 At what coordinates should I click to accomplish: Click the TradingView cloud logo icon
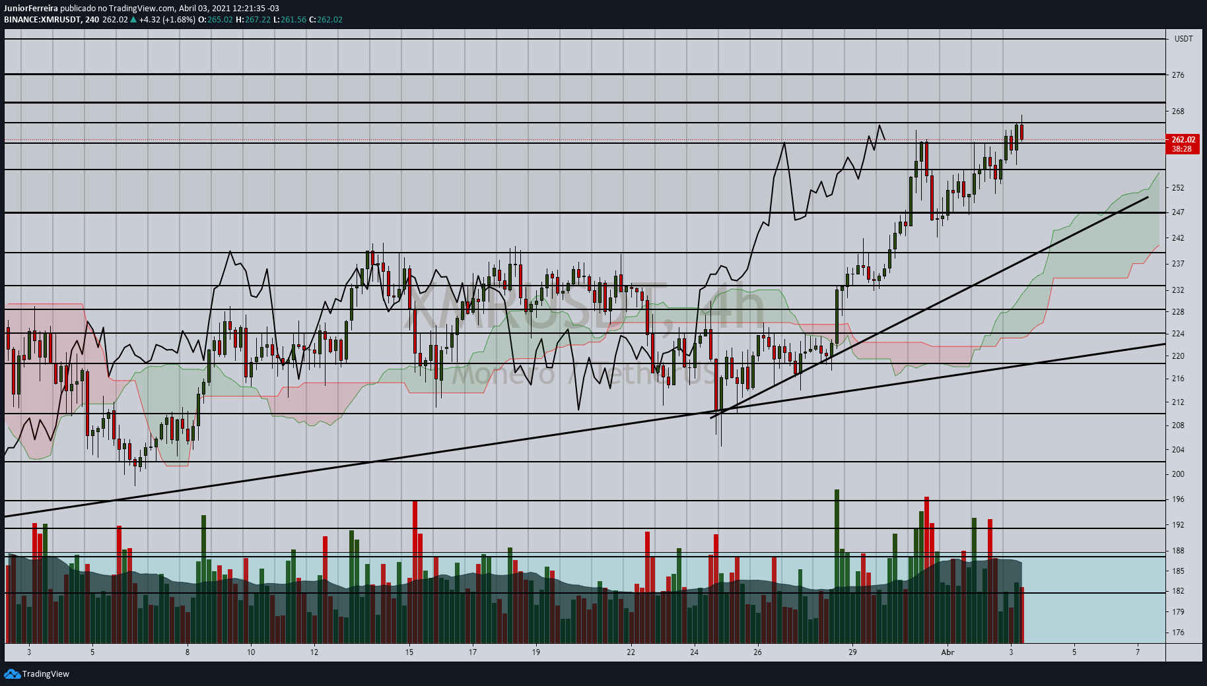pyautogui.click(x=12, y=673)
